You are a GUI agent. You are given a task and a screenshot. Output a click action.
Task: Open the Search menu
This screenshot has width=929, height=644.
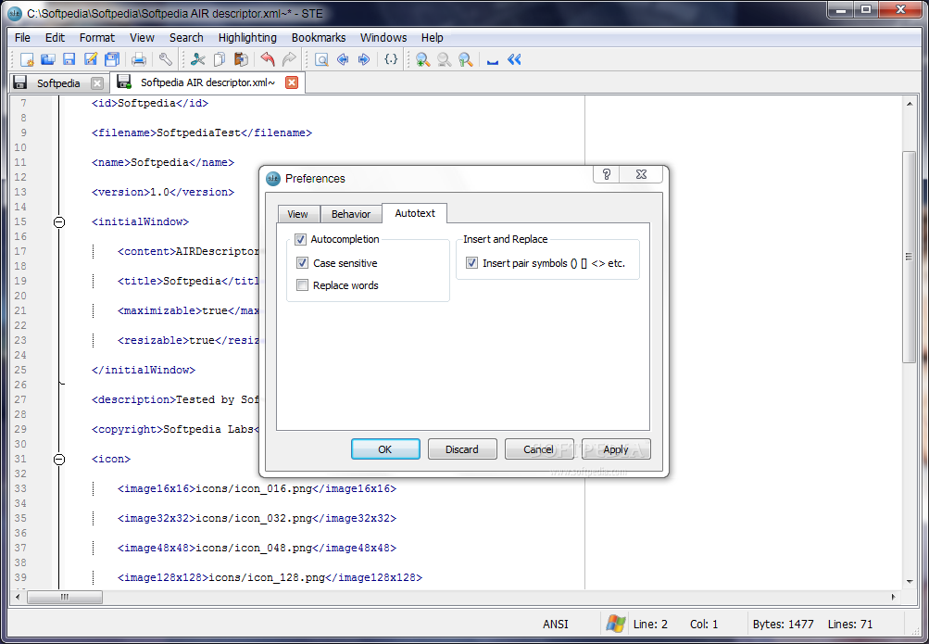pyautogui.click(x=186, y=37)
